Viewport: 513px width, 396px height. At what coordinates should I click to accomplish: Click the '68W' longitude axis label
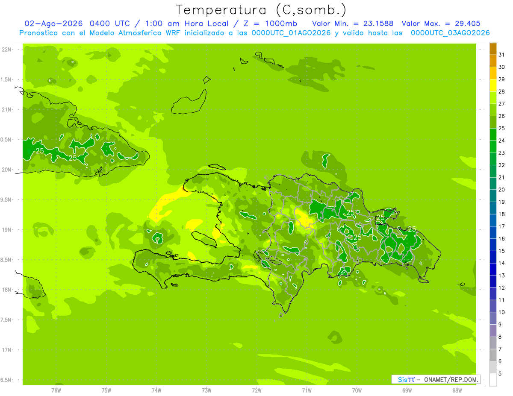click(x=457, y=390)
